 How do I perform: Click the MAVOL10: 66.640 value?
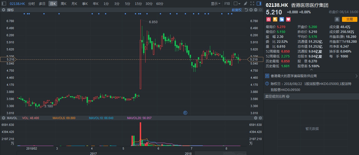click(101, 118)
